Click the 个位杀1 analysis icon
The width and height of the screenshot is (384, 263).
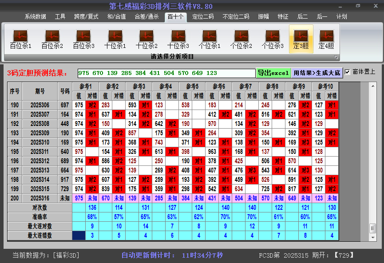pos(210,39)
